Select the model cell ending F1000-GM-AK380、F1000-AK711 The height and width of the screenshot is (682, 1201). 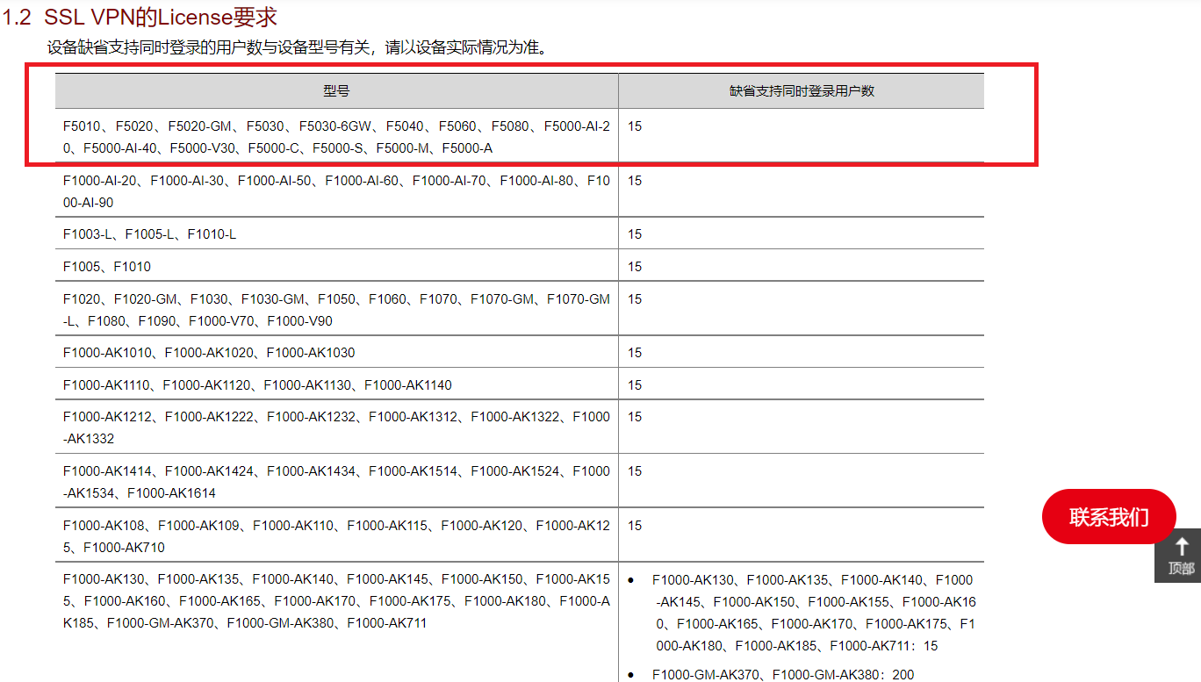point(336,622)
